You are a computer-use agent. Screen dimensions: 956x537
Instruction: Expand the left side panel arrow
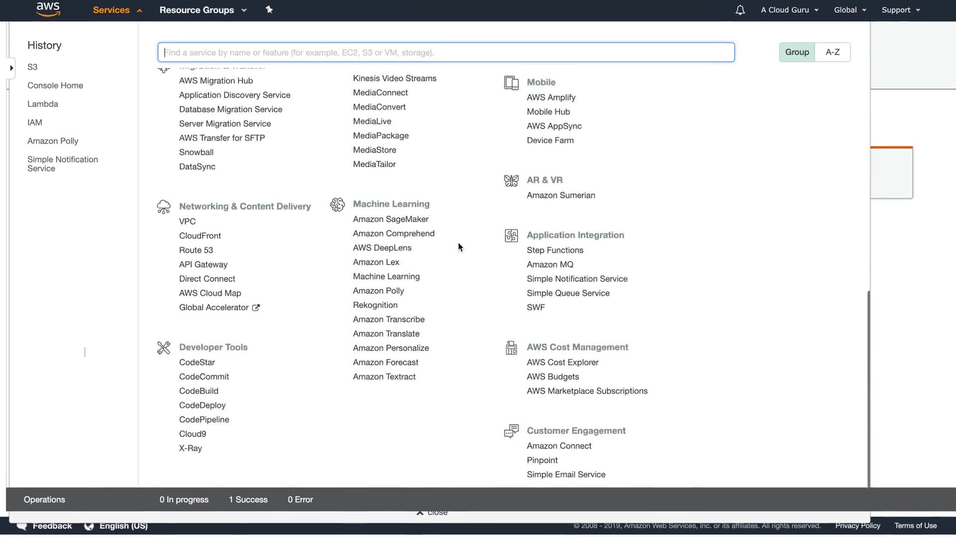(x=11, y=68)
